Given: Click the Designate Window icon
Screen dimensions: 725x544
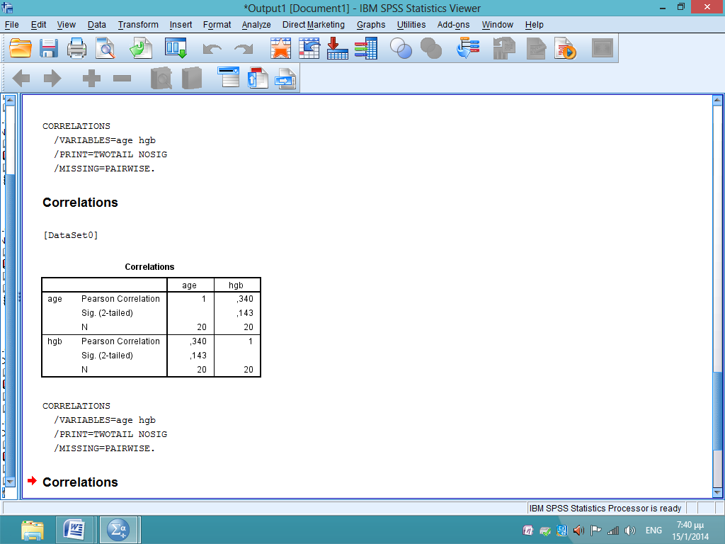Looking at the screenshot, I should [468, 48].
